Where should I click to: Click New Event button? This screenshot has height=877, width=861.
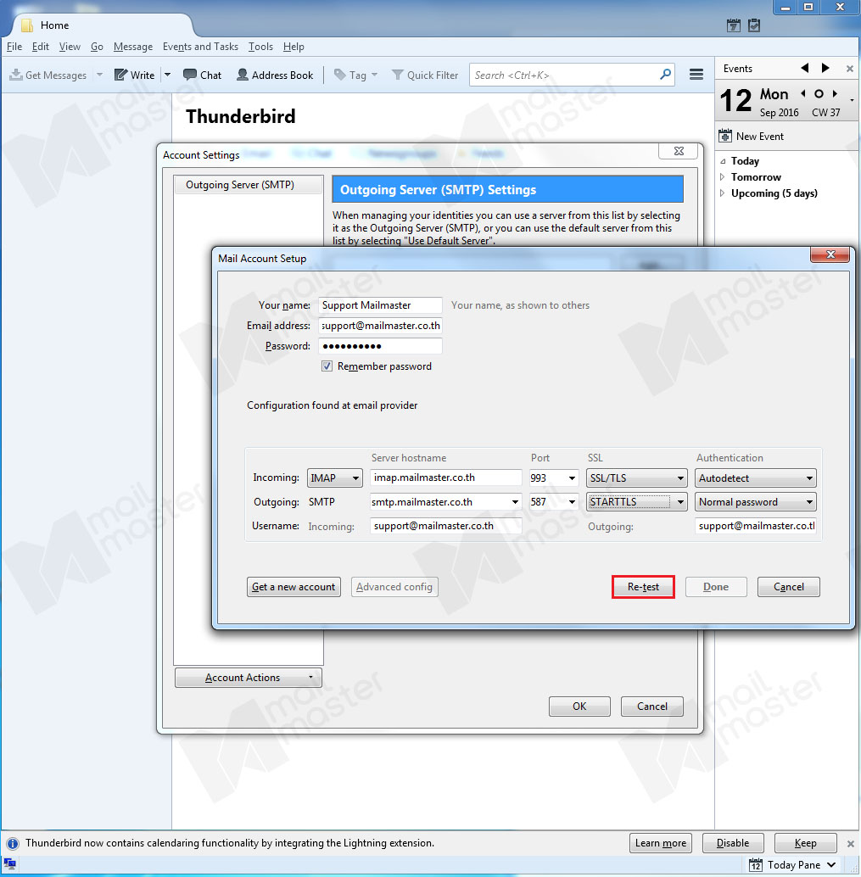[752, 136]
